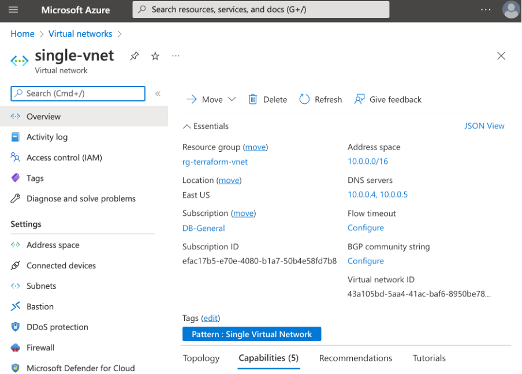Viewport: 522px width, 374px height.
Task: Click the Pattern : Single Virtual Network tag
Action: point(252,334)
